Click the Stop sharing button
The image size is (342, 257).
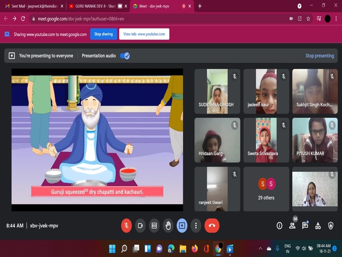(104, 34)
